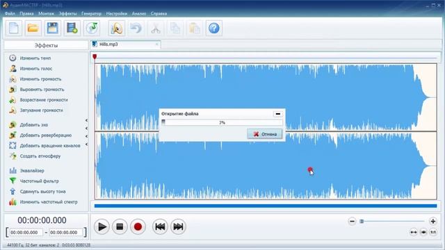Close the Hills.mp3 tab
This screenshot has width=445, height=250.
tap(156, 44)
